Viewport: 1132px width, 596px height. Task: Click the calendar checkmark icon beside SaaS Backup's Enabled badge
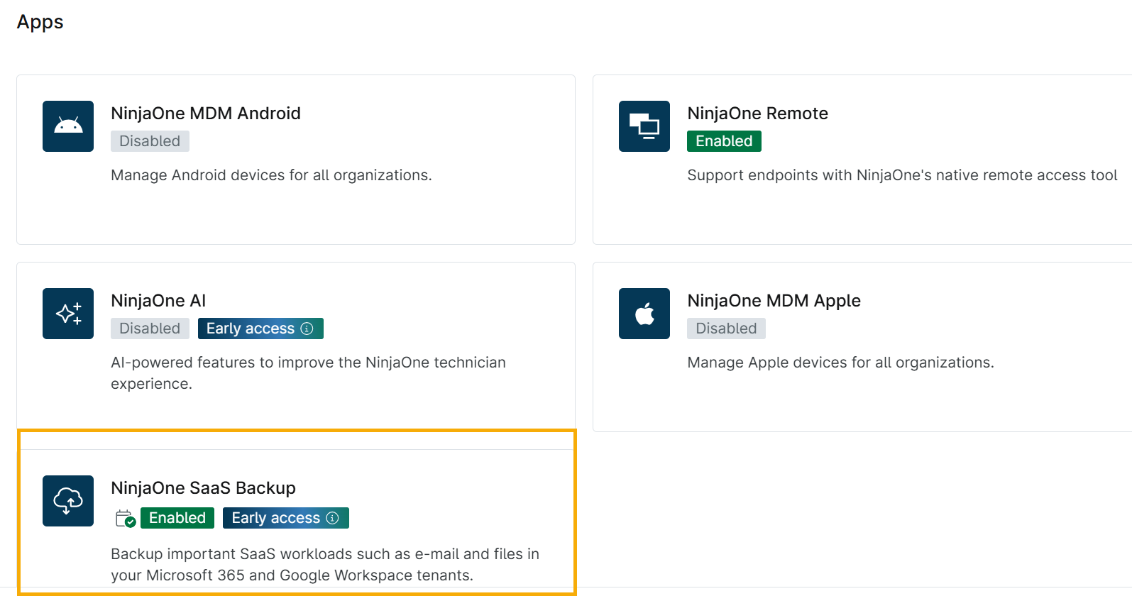pyautogui.click(x=125, y=519)
